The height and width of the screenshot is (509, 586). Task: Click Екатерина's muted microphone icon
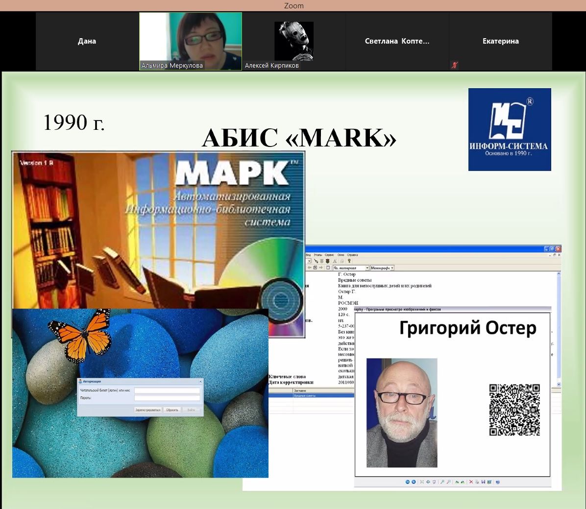click(455, 65)
